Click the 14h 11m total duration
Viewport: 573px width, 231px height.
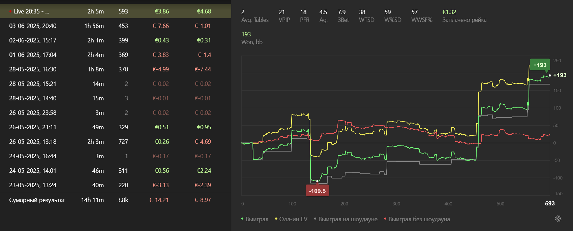(92, 200)
